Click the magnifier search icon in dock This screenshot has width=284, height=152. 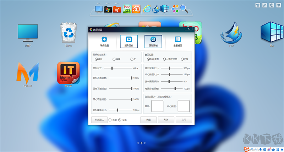pyautogui.click(x=184, y=9)
